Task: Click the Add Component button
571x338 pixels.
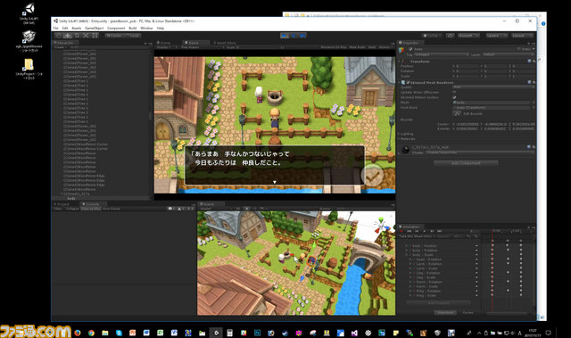Action: (x=466, y=163)
